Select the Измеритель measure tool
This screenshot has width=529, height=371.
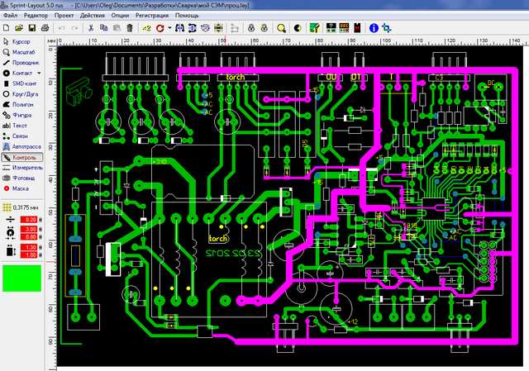(x=25, y=167)
